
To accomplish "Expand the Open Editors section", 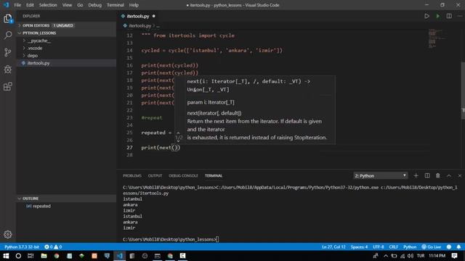I will (x=66, y=25).
